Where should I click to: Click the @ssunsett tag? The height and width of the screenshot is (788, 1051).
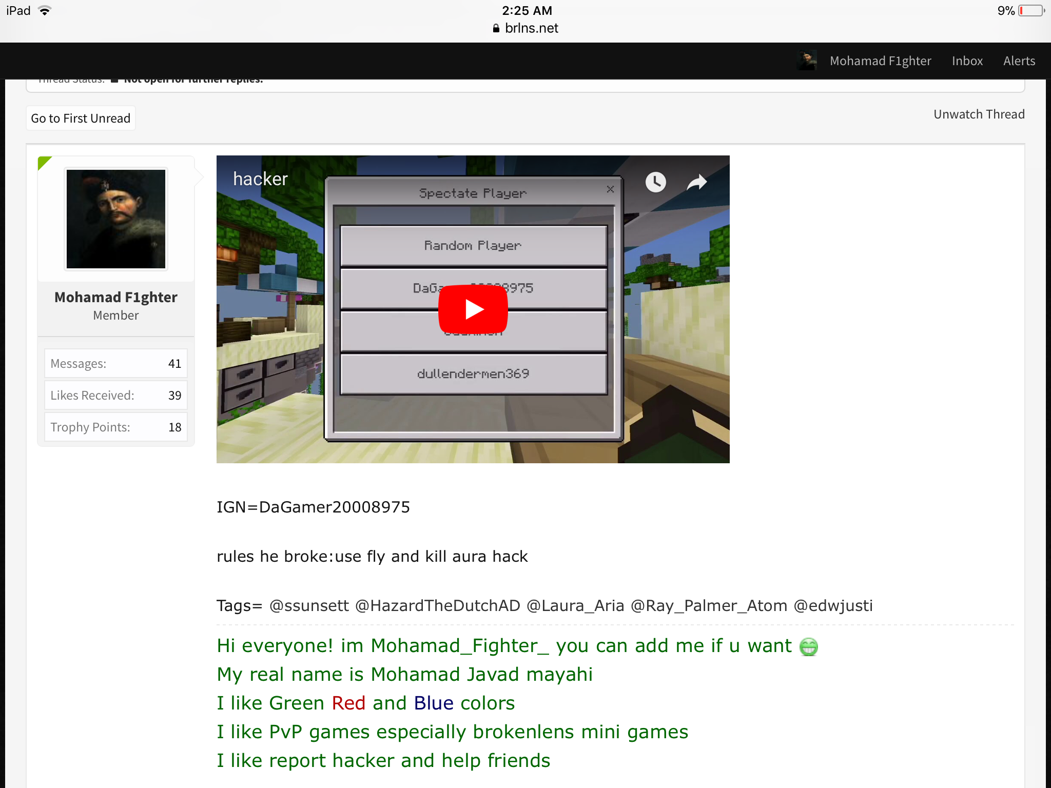[309, 606]
